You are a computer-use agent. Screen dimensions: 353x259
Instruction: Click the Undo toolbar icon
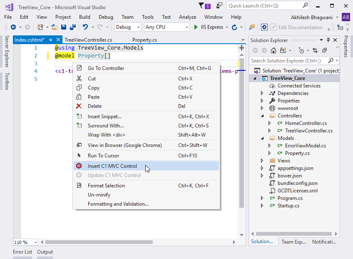(x=85, y=27)
